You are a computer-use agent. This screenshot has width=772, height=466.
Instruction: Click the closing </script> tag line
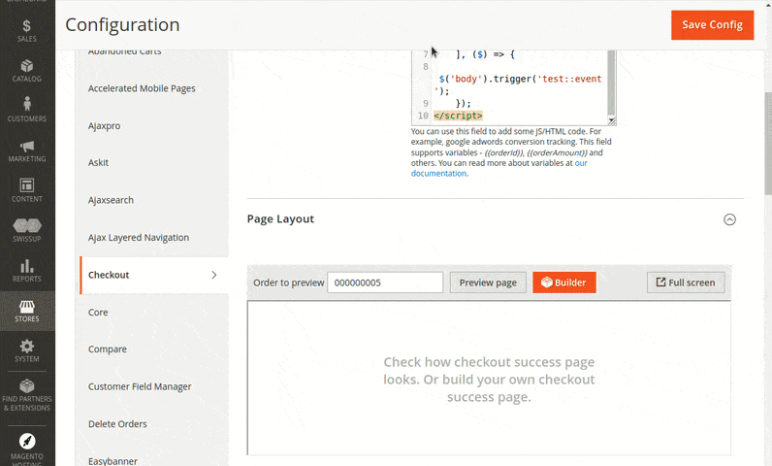tap(458, 116)
